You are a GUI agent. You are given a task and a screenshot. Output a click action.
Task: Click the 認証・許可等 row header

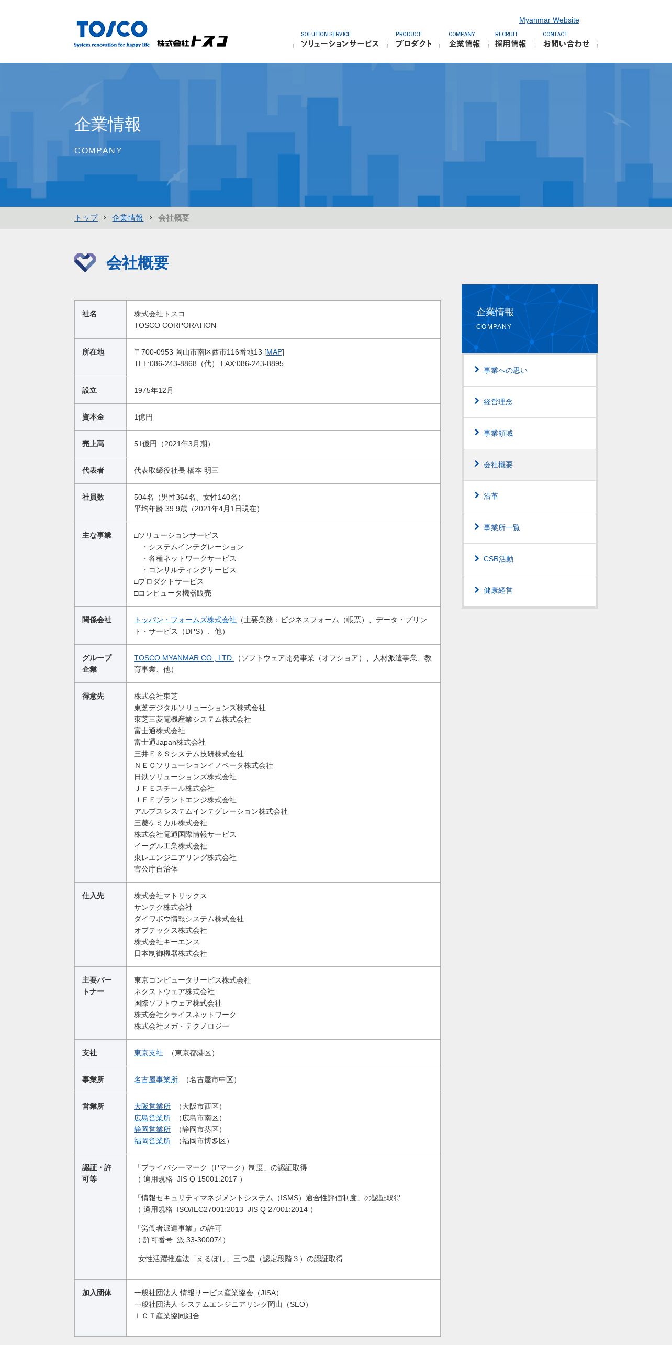(97, 1173)
